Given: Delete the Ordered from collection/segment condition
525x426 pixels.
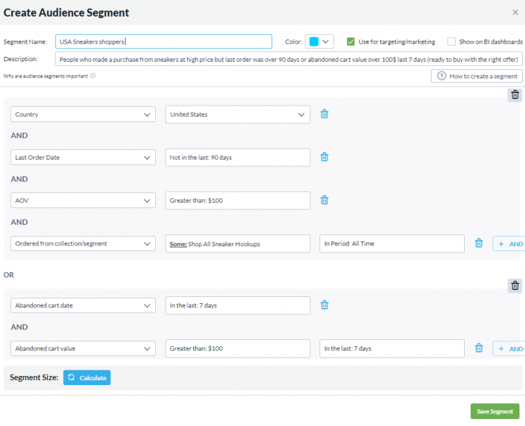Looking at the screenshot, I should (479, 244).
